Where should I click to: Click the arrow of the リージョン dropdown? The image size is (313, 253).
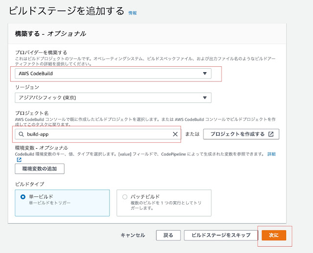pyautogui.click(x=205, y=97)
